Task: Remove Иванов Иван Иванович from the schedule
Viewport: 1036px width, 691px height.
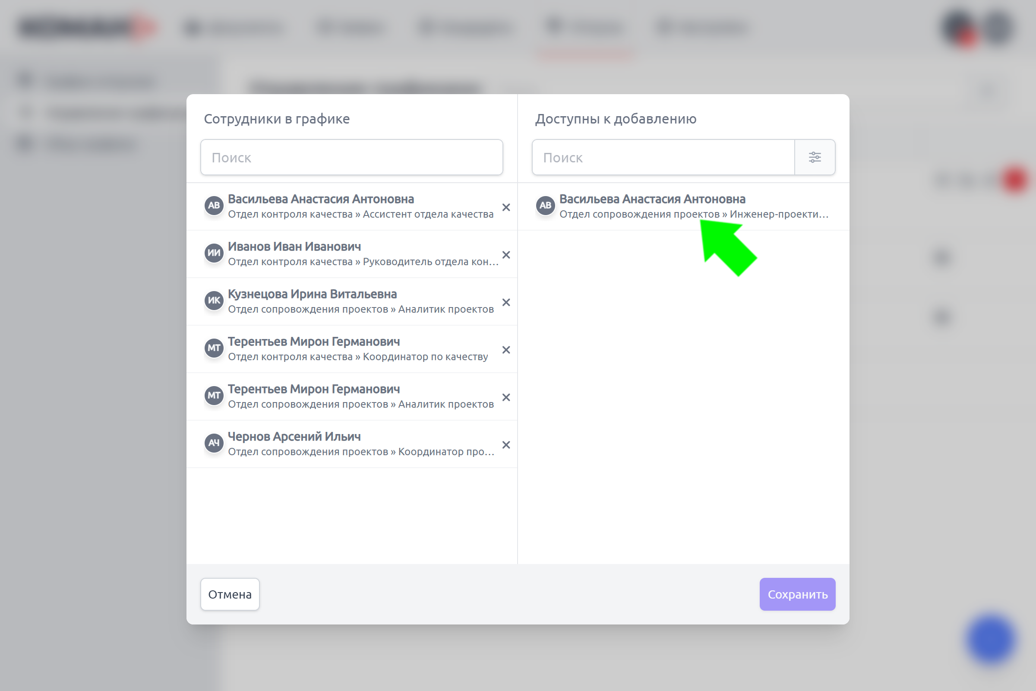Action: click(x=506, y=255)
